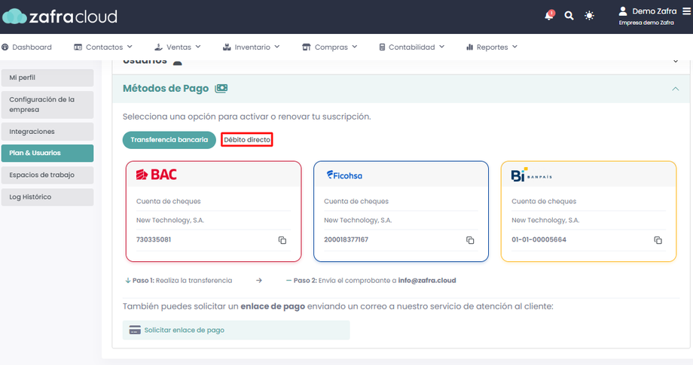Click the zafracloud logo
693x365 pixels.
click(x=60, y=17)
